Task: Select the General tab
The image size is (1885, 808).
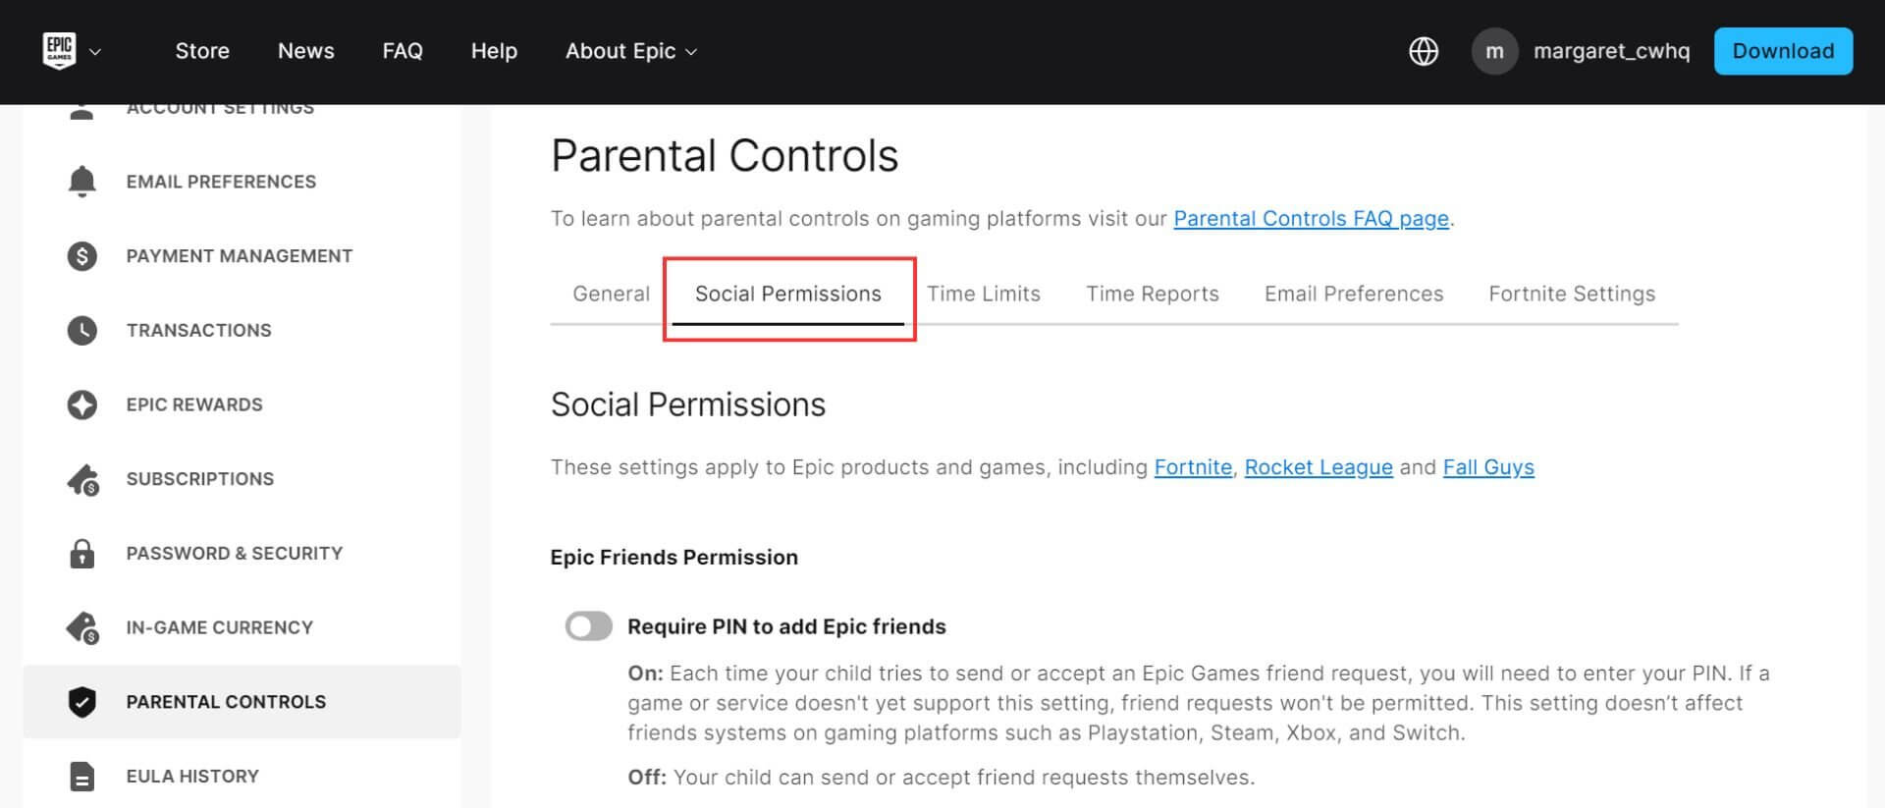Action: [x=611, y=294]
